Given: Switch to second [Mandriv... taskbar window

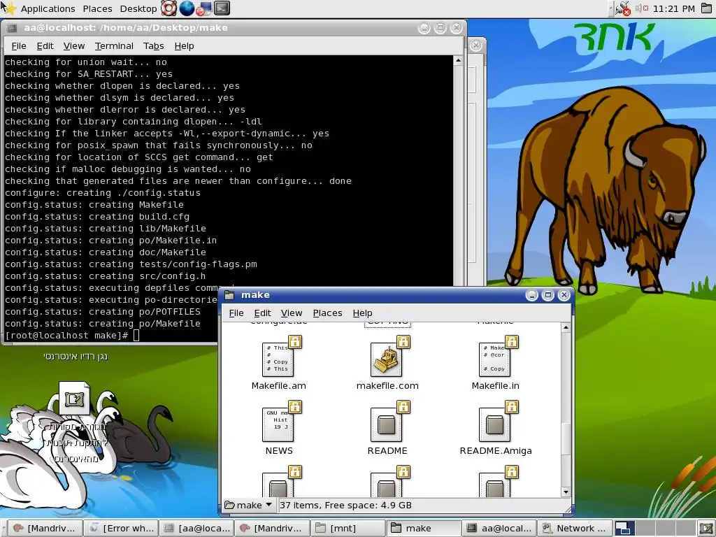Looking at the screenshot, I should pyautogui.click(x=272, y=529).
